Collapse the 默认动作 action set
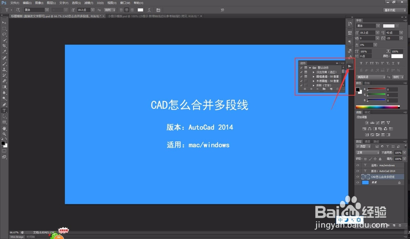Viewport: 410px width, 239px height. [x=310, y=68]
